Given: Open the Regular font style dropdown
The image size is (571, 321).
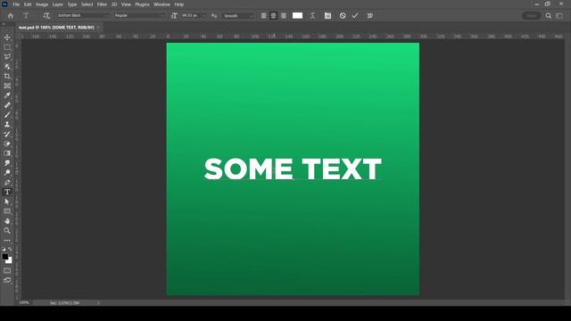Looking at the screenshot, I should pyautogui.click(x=139, y=16).
